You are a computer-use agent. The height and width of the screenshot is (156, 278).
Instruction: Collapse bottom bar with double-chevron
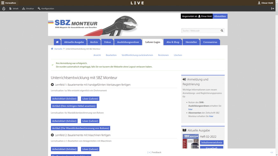tap(272, 152)
